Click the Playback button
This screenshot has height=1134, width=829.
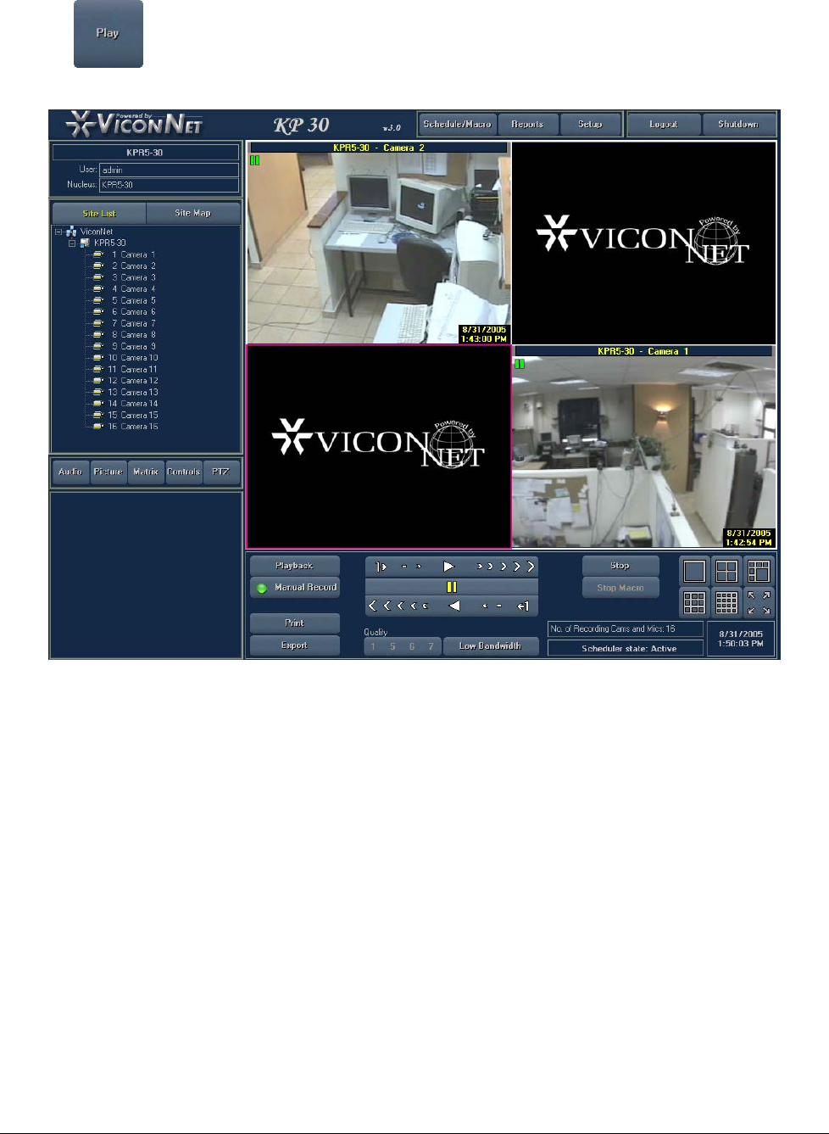pos(295,566)
